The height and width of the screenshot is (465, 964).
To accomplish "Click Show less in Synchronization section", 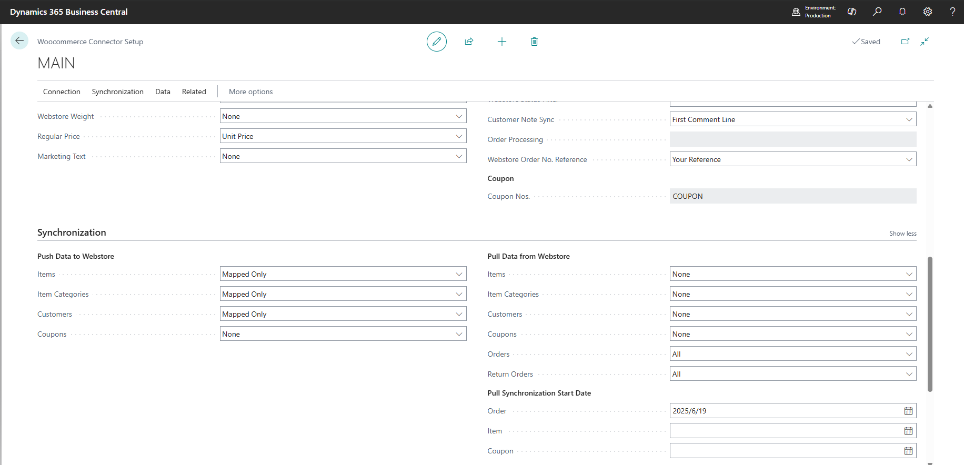I will click(x=903, y=234).
